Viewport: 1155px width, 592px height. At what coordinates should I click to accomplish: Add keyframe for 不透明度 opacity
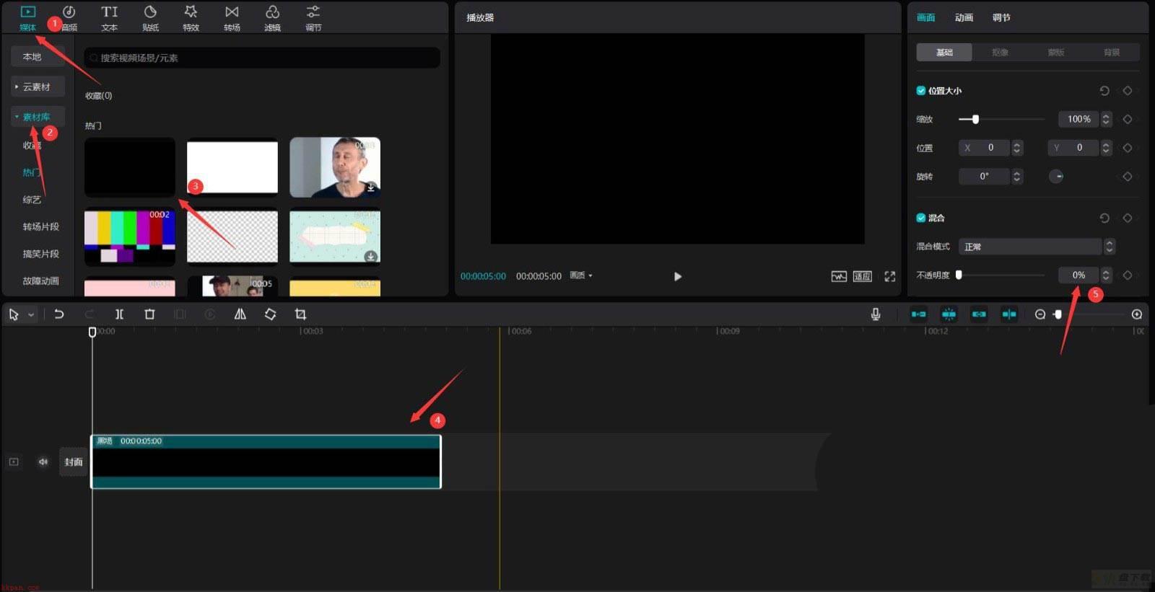tap(1128, 275)
